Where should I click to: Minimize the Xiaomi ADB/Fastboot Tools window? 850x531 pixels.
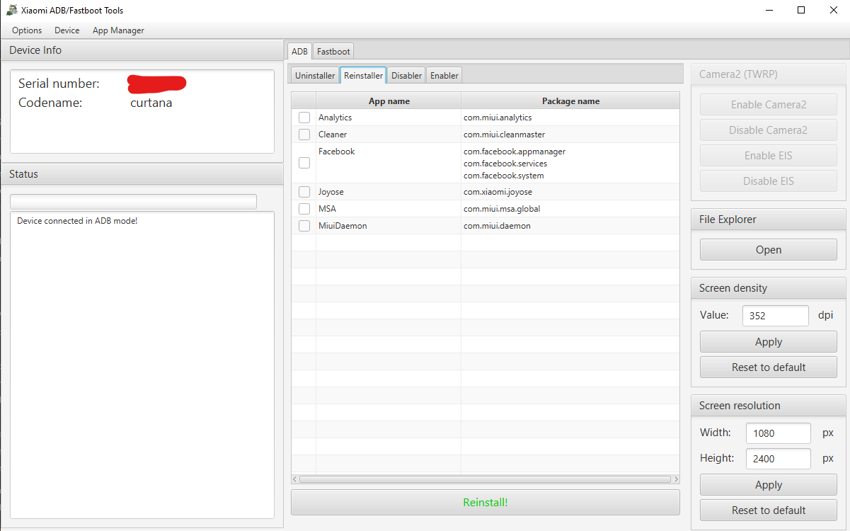769,10
